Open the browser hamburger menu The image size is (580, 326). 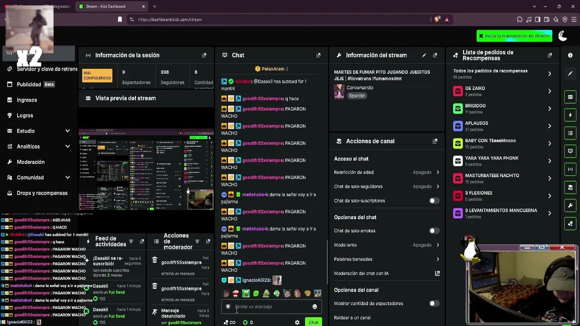point(574,19)
